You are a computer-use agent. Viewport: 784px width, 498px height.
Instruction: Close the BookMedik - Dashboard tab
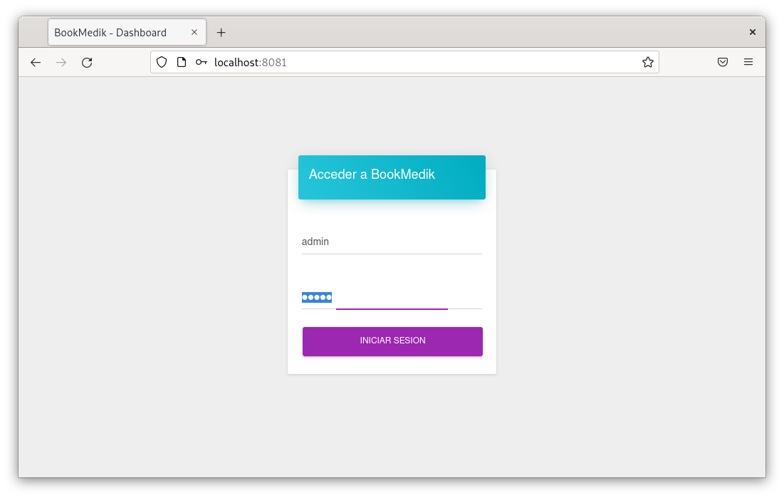(194, 32)
